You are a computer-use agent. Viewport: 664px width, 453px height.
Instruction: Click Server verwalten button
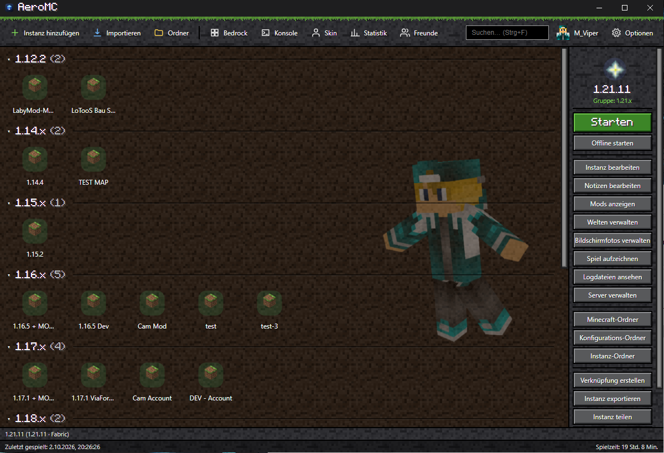point(612,295)
